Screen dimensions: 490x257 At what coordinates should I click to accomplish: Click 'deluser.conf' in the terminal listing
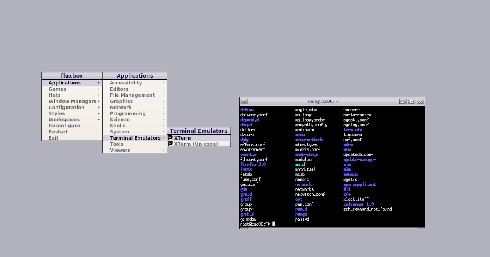(x=254, y=115)
